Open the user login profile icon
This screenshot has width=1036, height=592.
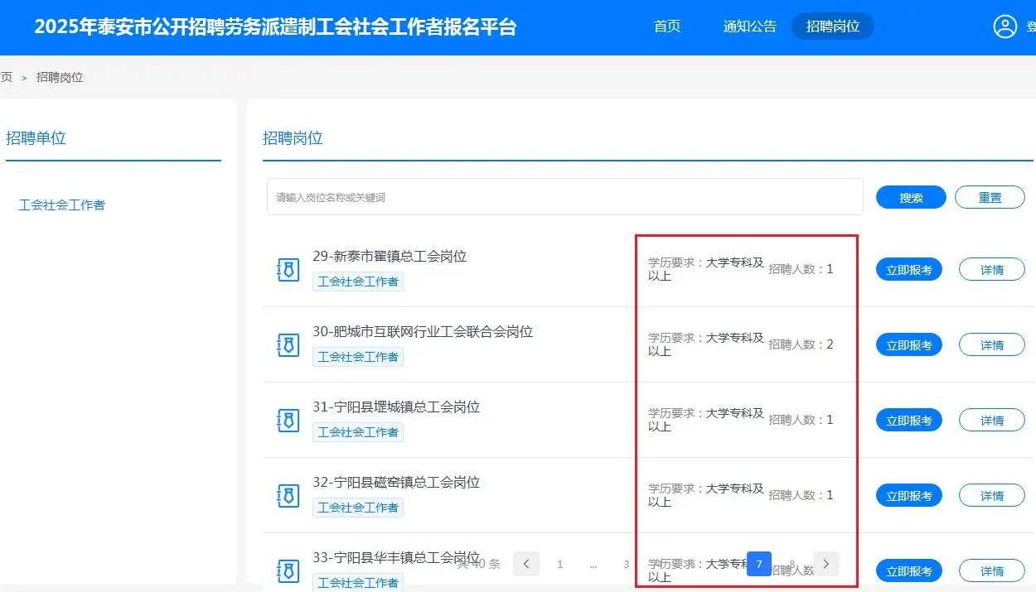(1005, 26)
